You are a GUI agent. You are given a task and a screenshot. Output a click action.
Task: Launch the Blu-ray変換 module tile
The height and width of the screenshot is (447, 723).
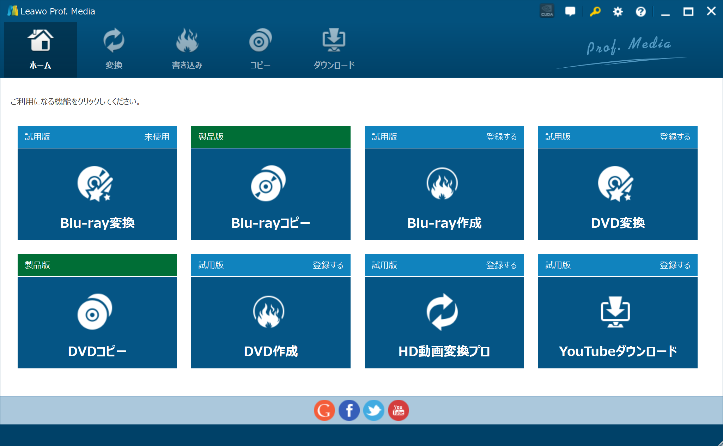(x=97, y=194)
